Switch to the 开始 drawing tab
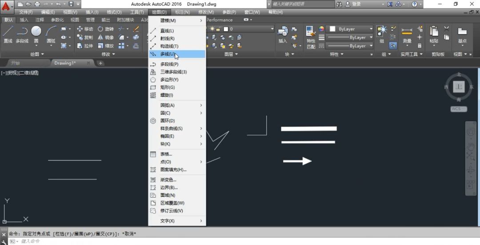 point(15,63)
